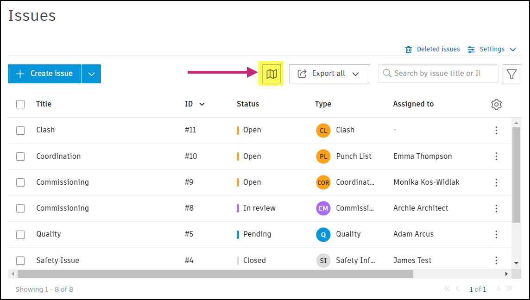
Task: Expand the Create issue dropdown arrow
Action: point(91,74)
